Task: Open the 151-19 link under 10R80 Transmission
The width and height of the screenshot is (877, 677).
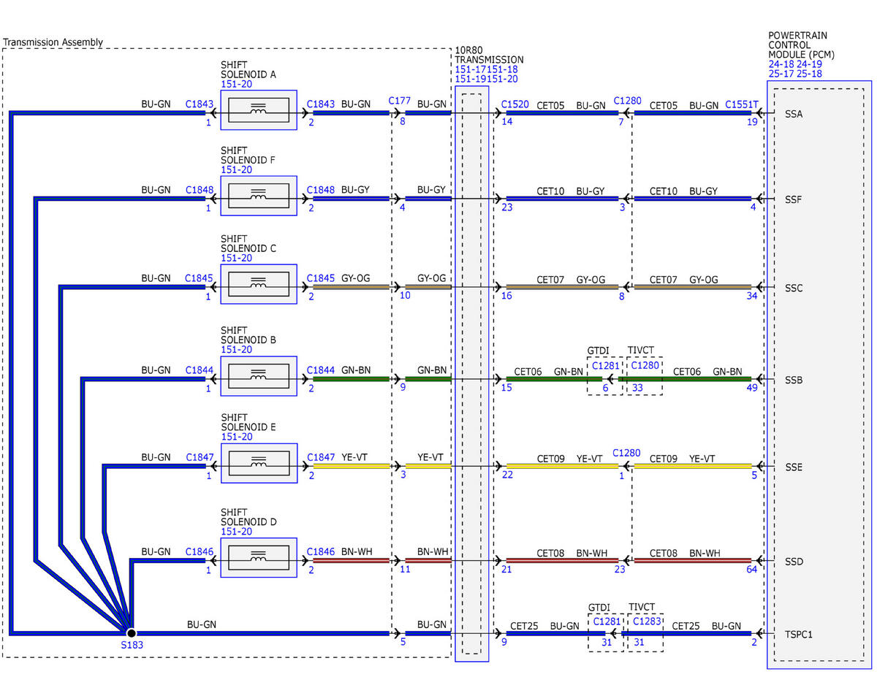Action: coord(471,79)
